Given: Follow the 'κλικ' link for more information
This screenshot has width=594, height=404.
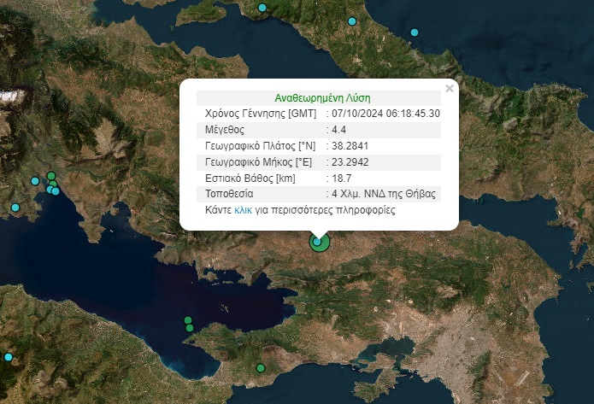Looking at the screenshot, I should tap(243, 210).
